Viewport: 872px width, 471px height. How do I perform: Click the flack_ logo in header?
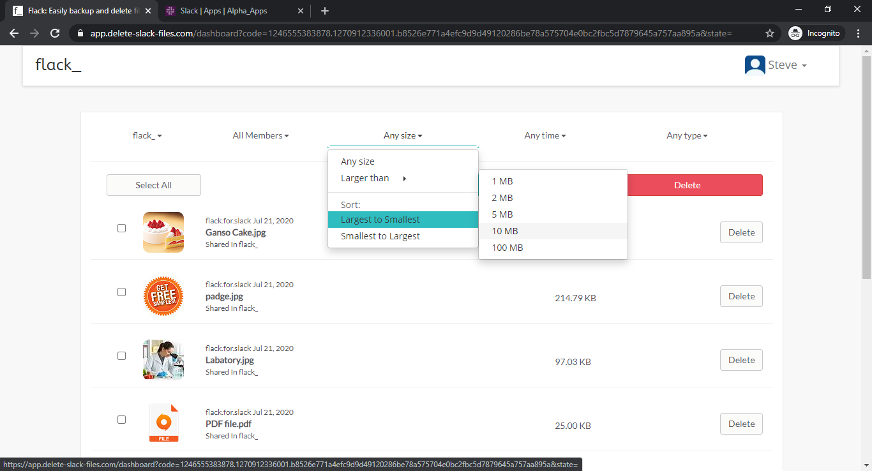click(58, 64)
